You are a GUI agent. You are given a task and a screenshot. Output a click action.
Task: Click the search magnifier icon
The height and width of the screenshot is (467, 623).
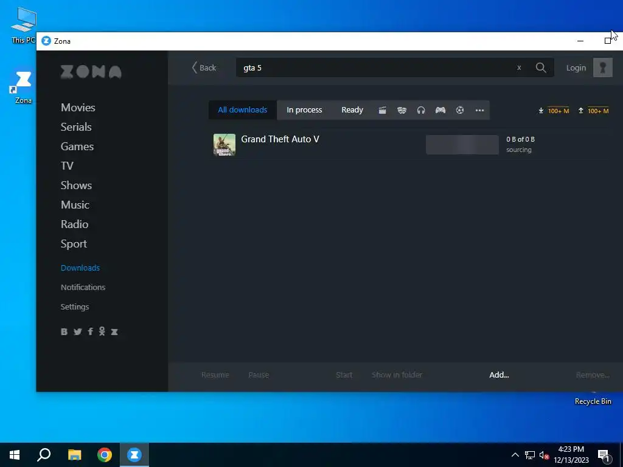(541, 67)
